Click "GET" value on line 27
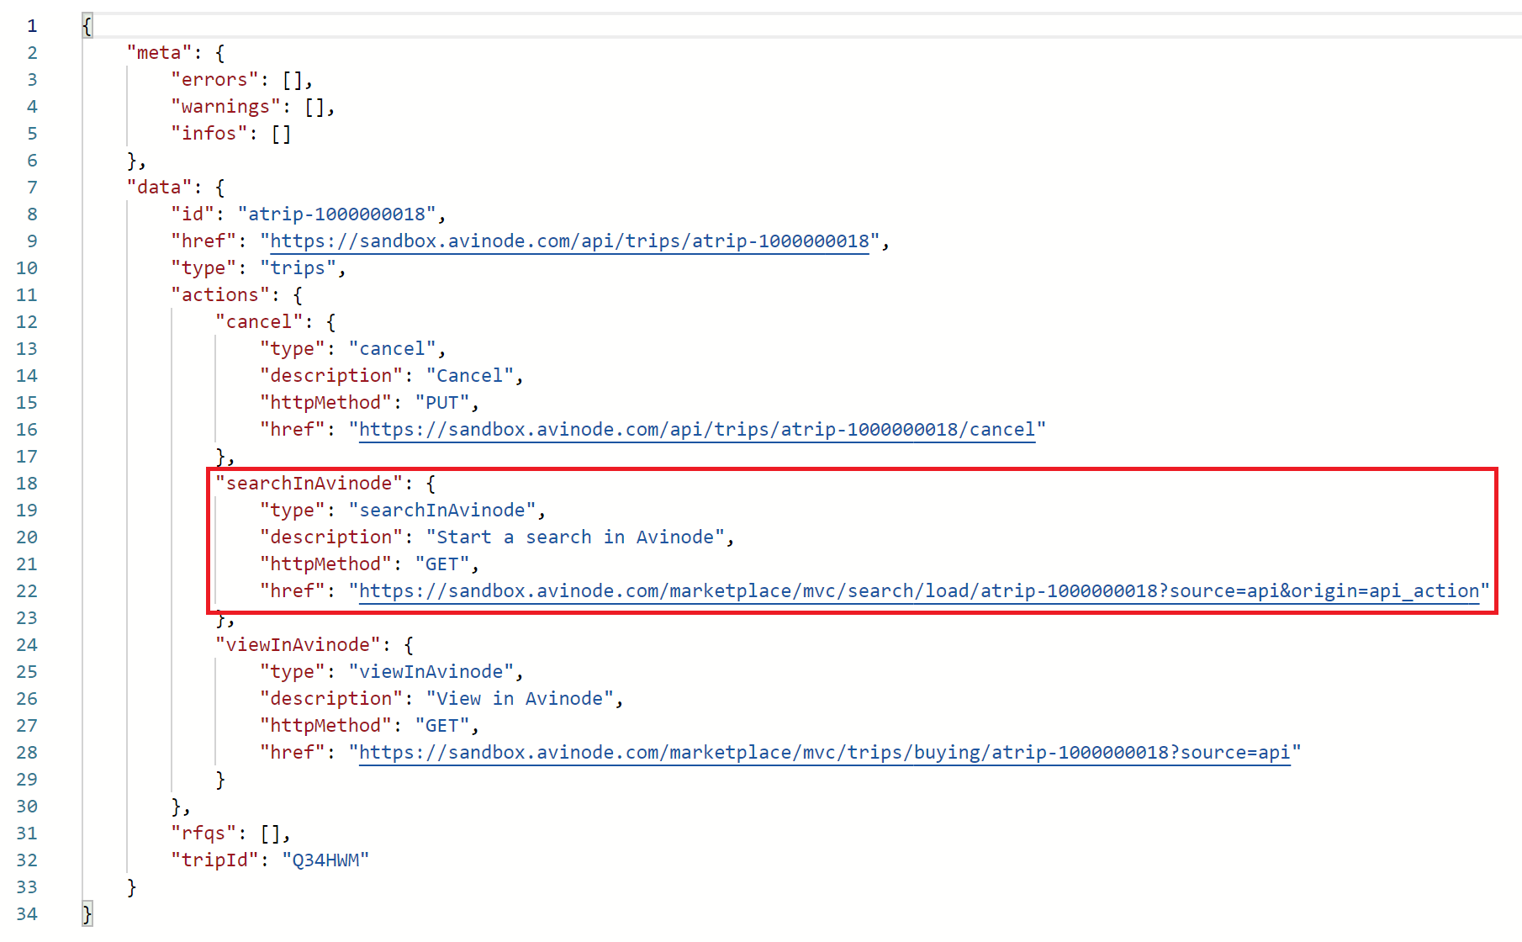This screenshot has width=1522, height=942. [x=442, y=726]
